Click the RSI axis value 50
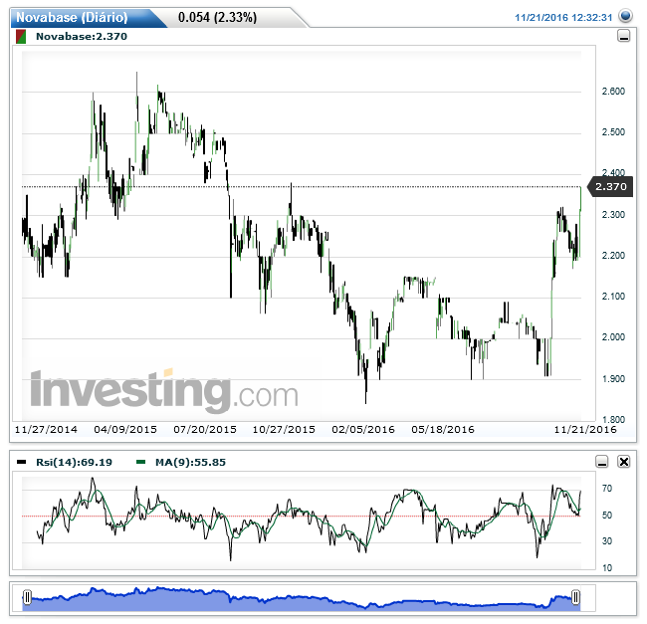The height and width of the screenshot is (624, 647). tap(607, 515)
